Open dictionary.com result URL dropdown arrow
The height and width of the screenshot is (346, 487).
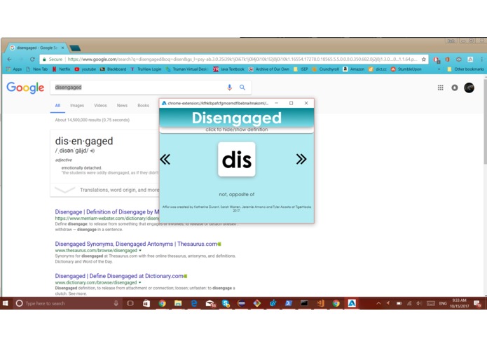pos(139,283)
